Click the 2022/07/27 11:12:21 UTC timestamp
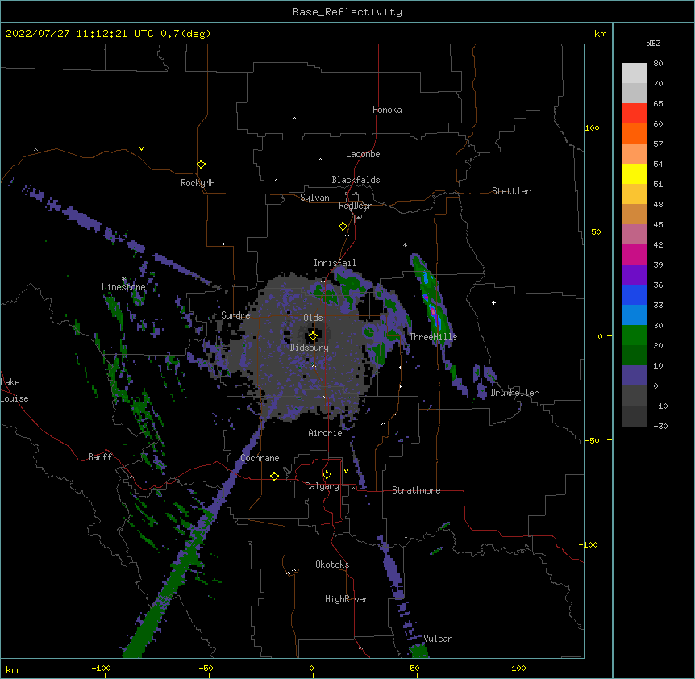 pos(80,34)
